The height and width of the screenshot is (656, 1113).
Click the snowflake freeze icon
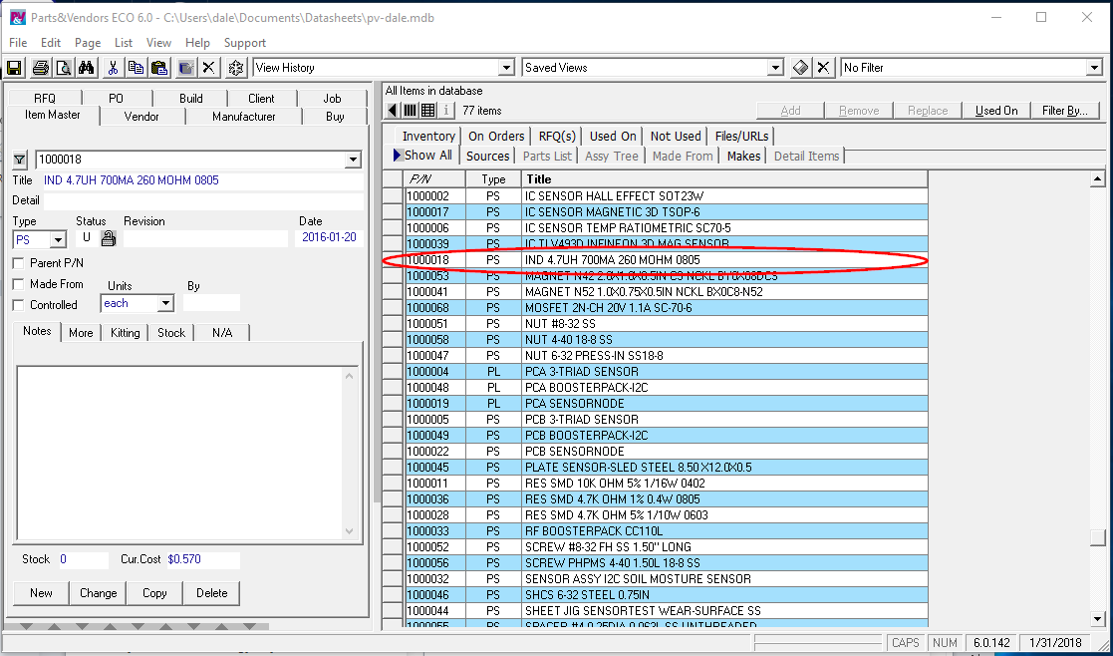236,68
